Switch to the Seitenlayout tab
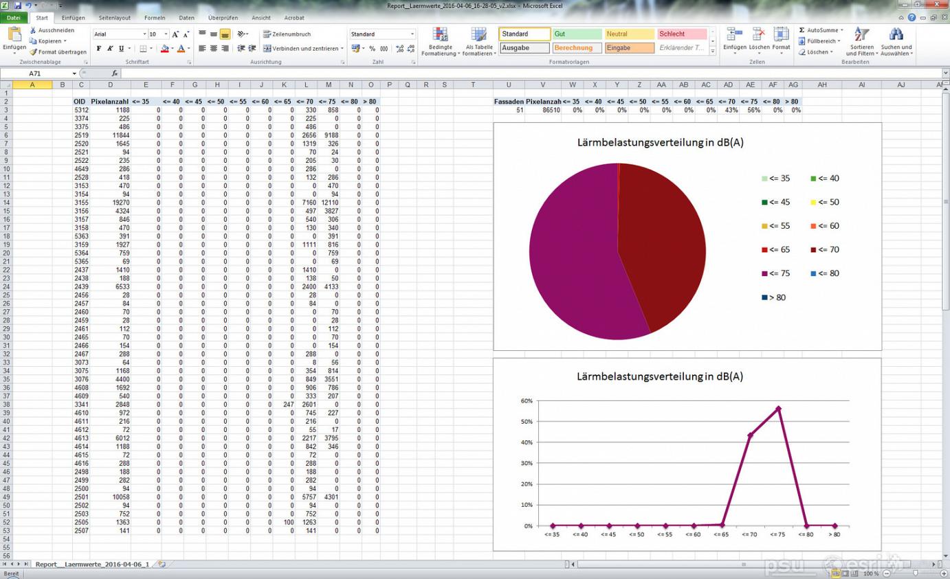Viewport: 950px width, 579px height. pyautogui.click(x=115, y=18)
